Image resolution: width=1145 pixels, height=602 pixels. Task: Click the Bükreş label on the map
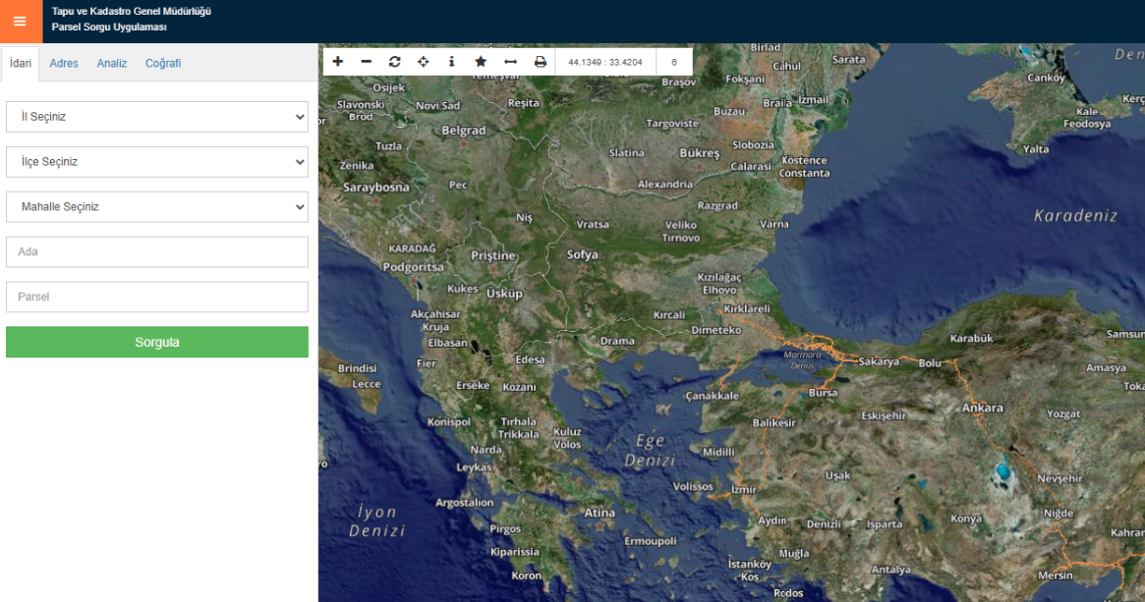(x=700, y=153)
